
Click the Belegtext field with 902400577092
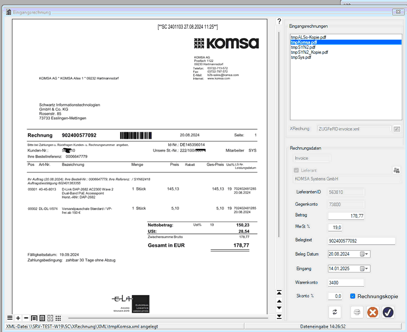pyautogui.click(x=362, y=241)
